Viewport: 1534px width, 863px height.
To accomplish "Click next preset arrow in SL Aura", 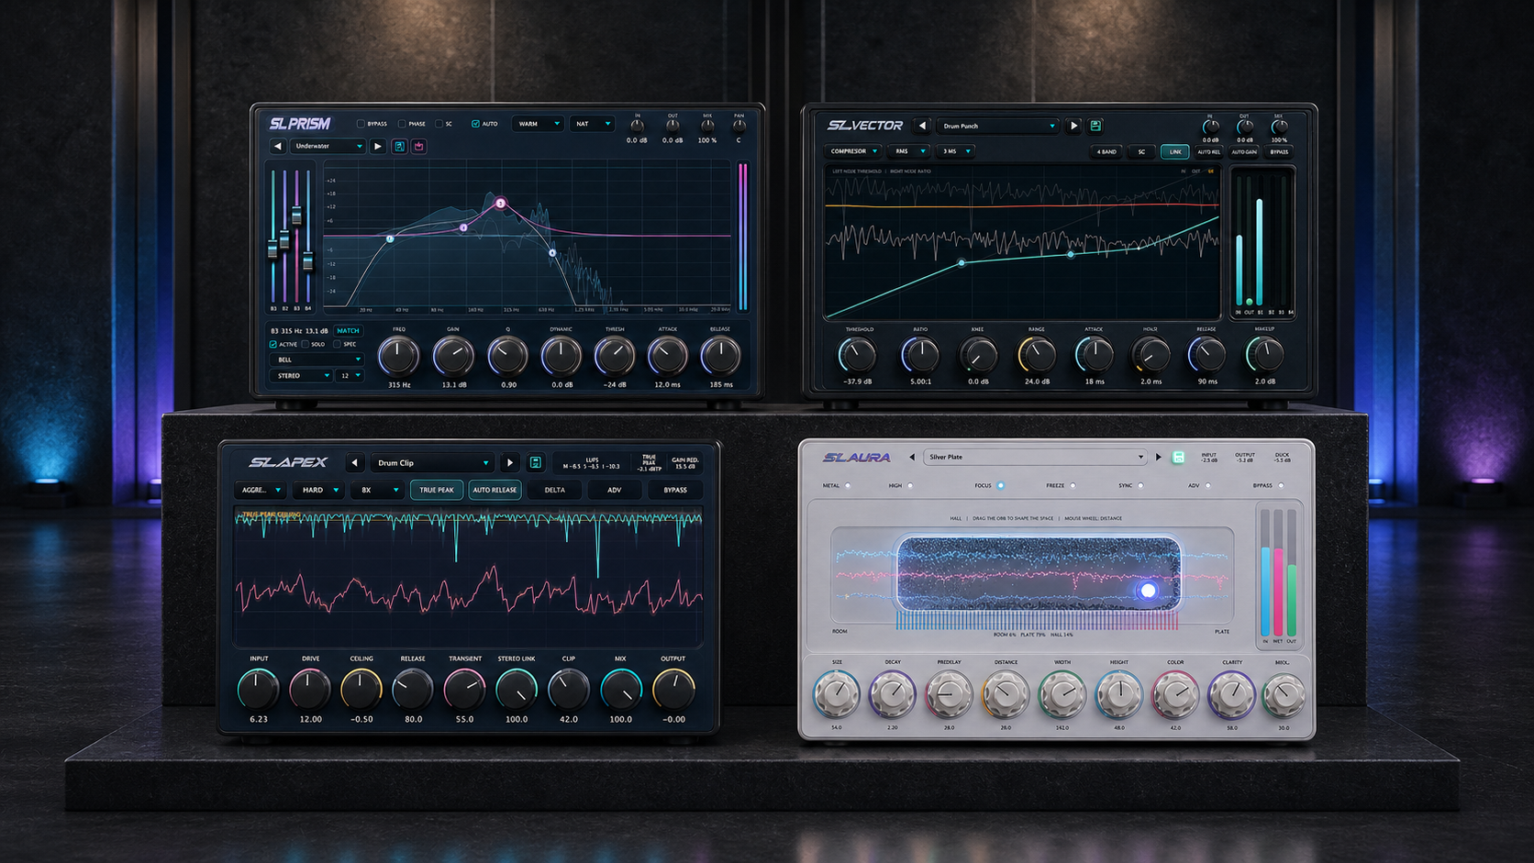I will tap(1158, 457).
